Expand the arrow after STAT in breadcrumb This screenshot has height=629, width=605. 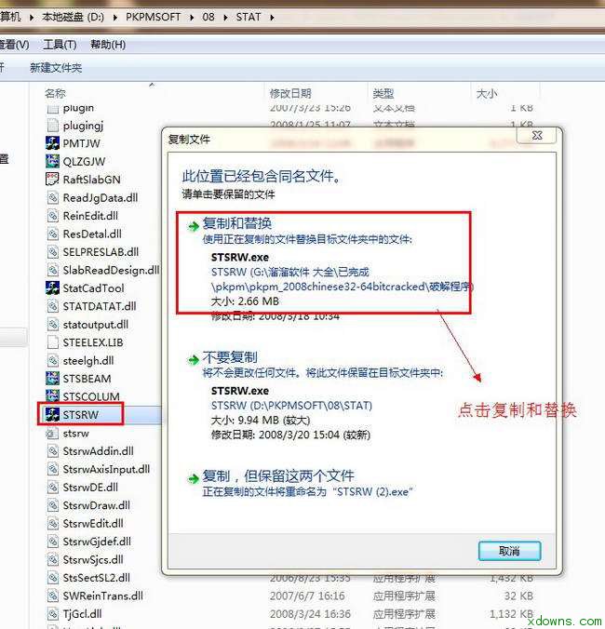[x=272, y=18]
